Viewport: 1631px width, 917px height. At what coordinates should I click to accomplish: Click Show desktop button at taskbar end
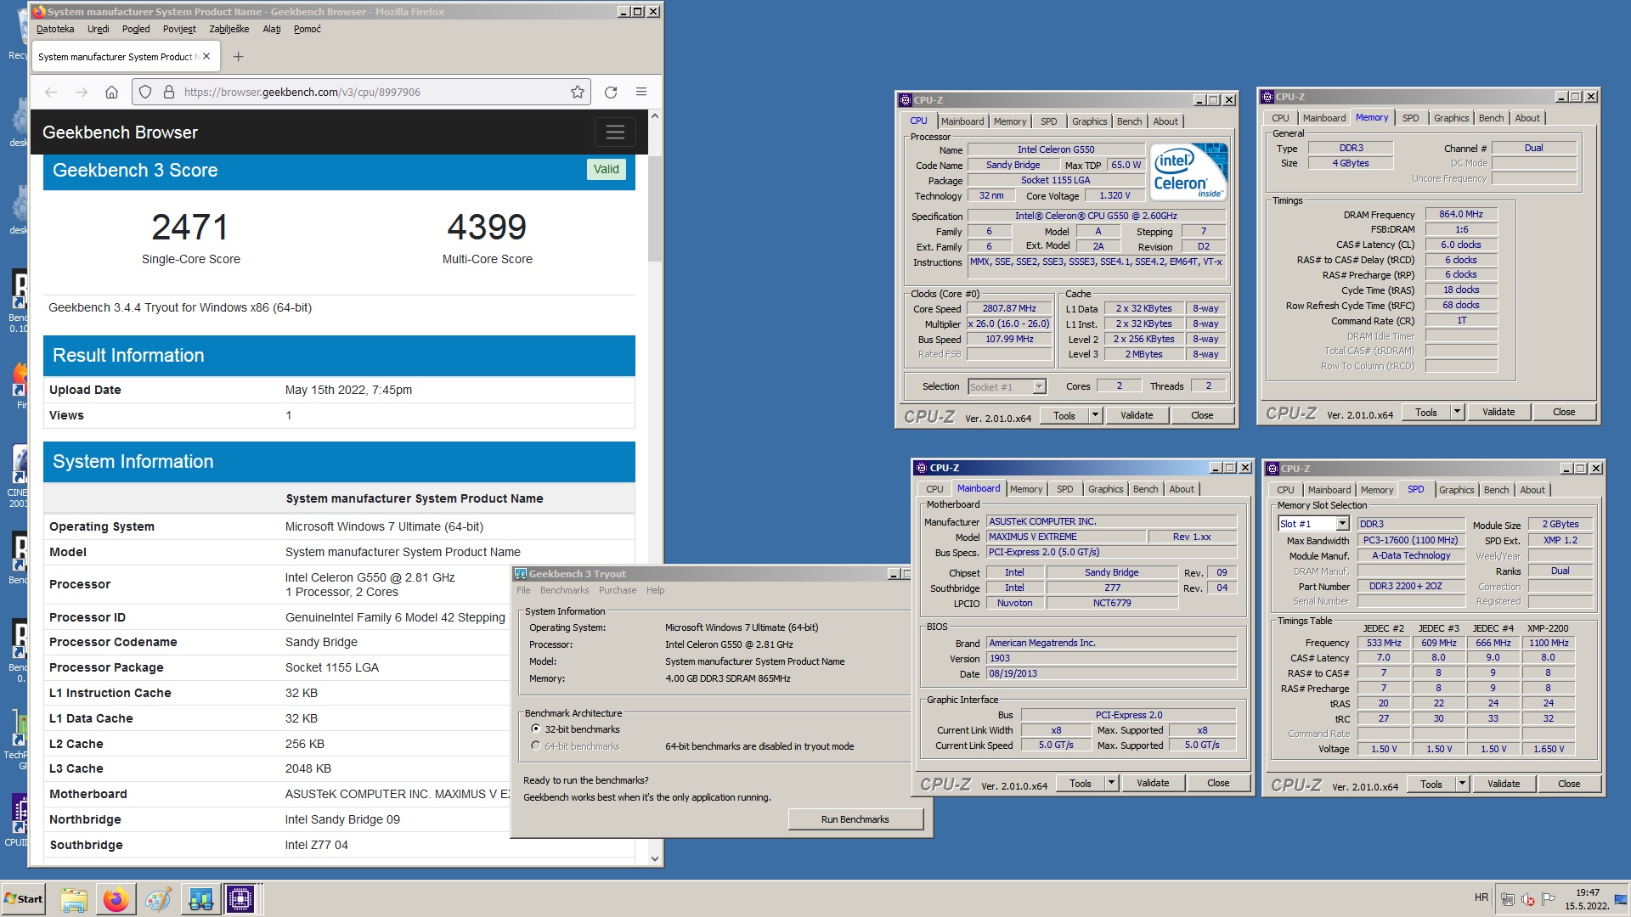click(1621, 899)
